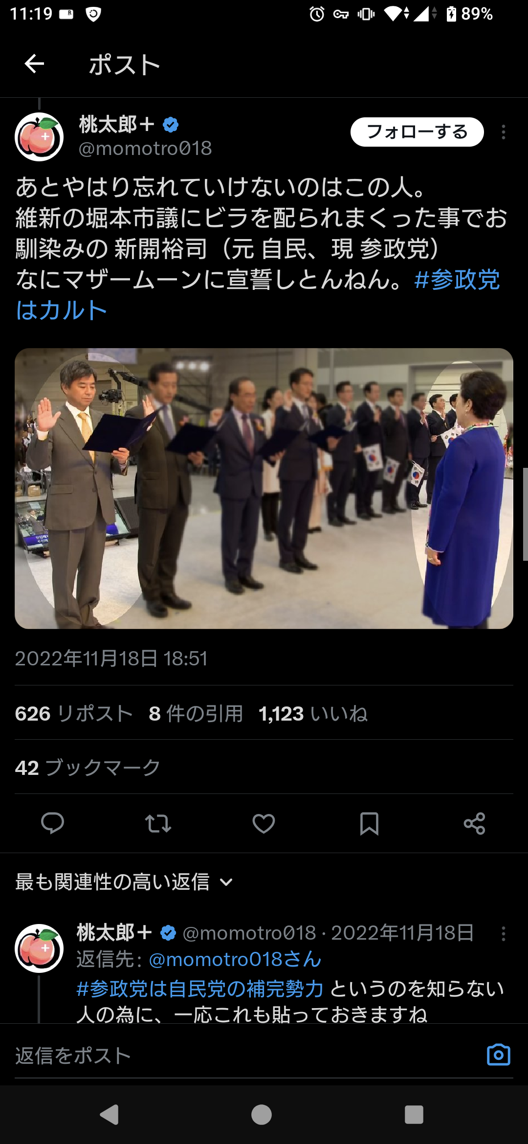The height and width of the screenshot is (1144, 528).
Task: Open the three-dot menu on the reply
Action: coord(504,933)
